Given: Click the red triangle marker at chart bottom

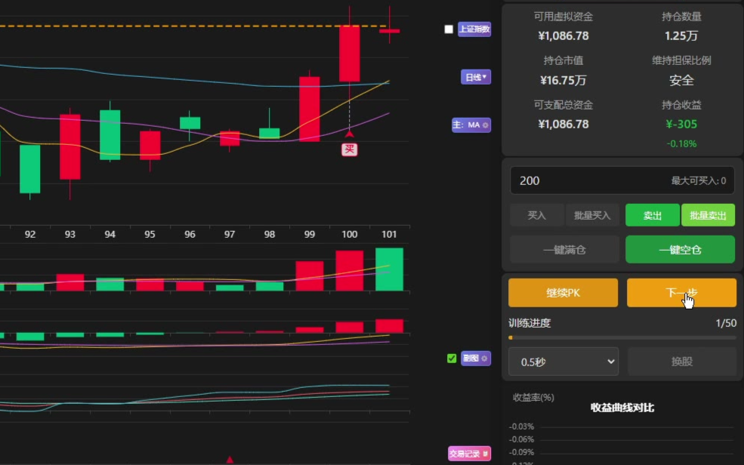Looking at the screenshot, I should pos(230,459).
